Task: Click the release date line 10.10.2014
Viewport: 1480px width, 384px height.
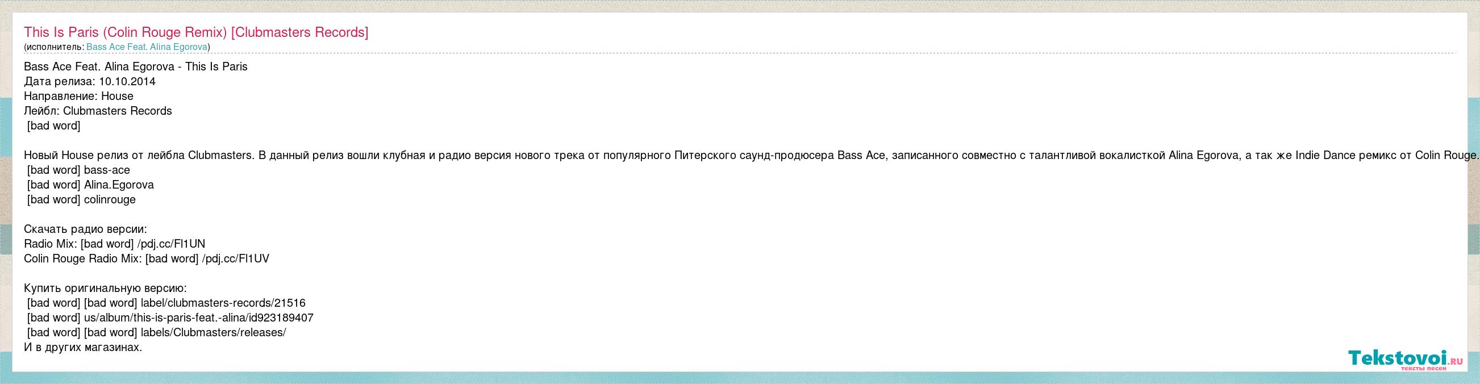Action: pyautogui.click(x=90, y=82)
